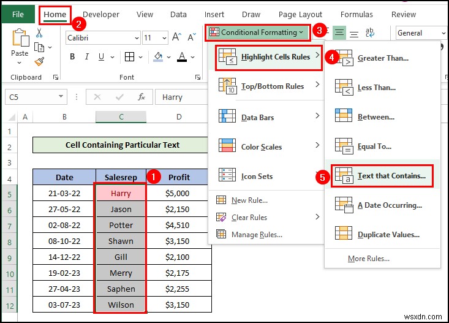This screenshot has height=323, width=449.
Task: Open the fill color dropdown arrow
Action: (168, 57)
